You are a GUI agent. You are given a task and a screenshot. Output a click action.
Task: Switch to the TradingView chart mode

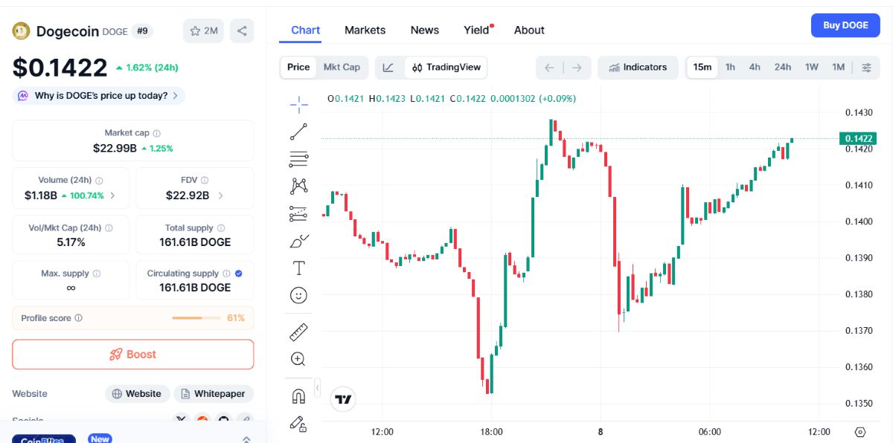point(446,67)
